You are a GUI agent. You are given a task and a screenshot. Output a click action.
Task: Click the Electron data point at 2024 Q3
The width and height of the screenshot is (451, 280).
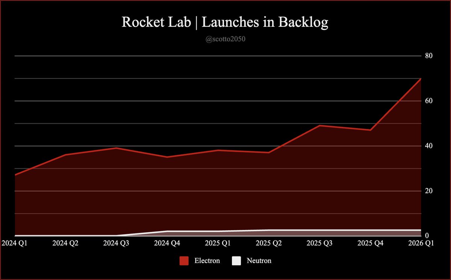[x=116, y=148]
